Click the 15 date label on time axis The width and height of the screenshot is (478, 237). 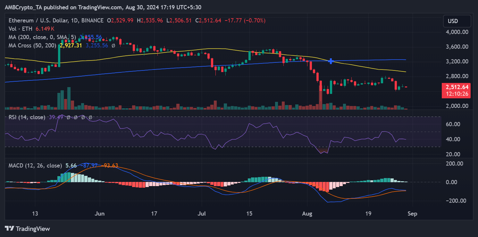[x=249, y=214]
